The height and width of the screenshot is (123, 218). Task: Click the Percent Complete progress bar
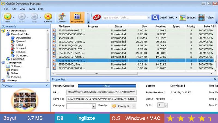click(x=107, y=86)
